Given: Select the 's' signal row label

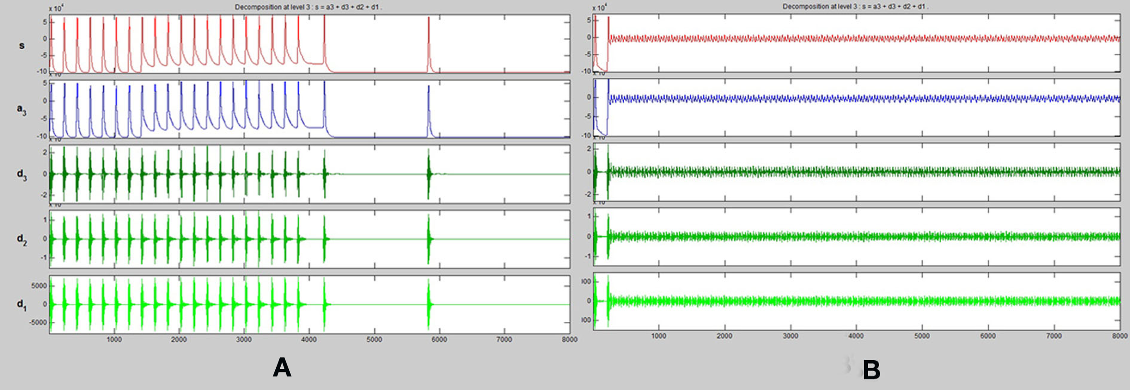Looking at the screenshot, I should 22,46.
